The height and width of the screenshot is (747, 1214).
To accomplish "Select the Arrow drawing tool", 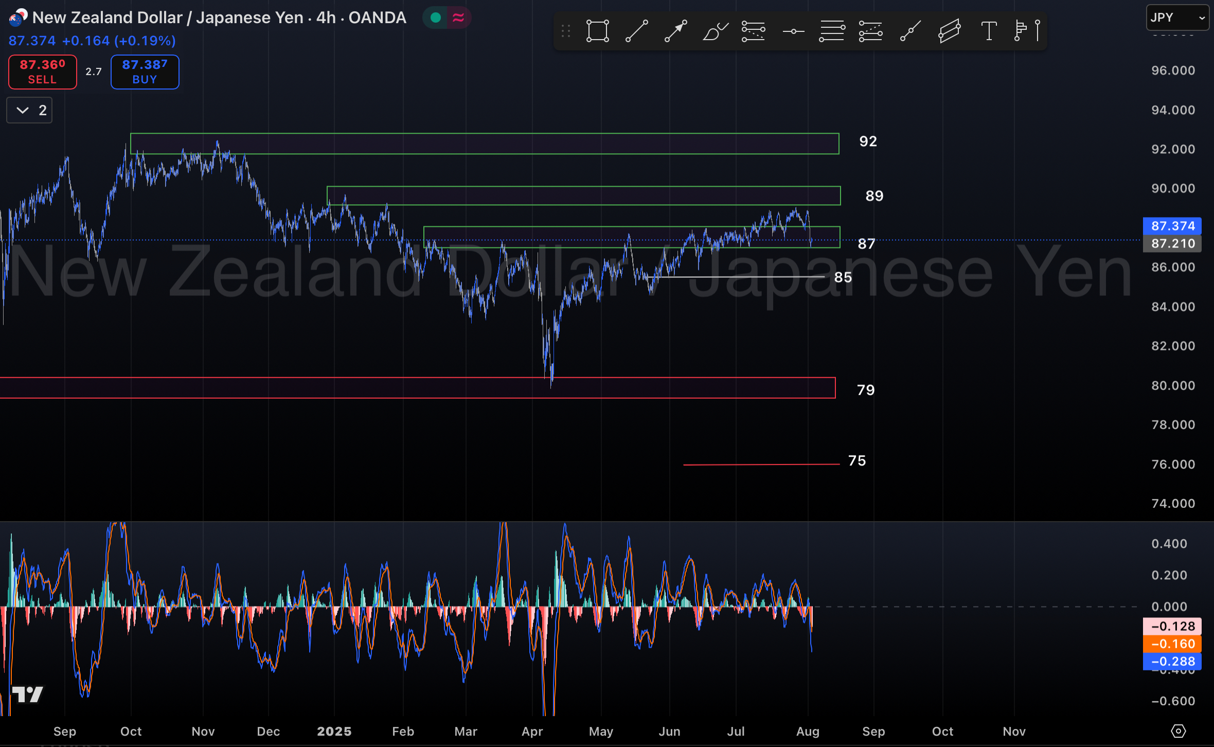I will [x=676, y=31].
